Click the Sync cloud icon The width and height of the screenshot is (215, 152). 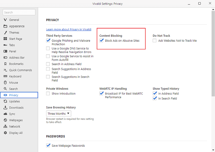coord(5,114)
